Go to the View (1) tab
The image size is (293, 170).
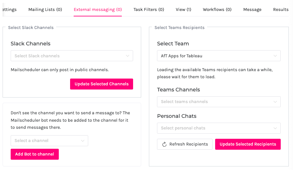(x=183, y=9)
